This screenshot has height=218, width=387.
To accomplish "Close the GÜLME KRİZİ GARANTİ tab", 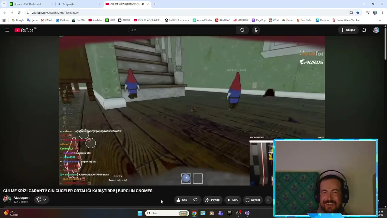I will tap(148, 4).
